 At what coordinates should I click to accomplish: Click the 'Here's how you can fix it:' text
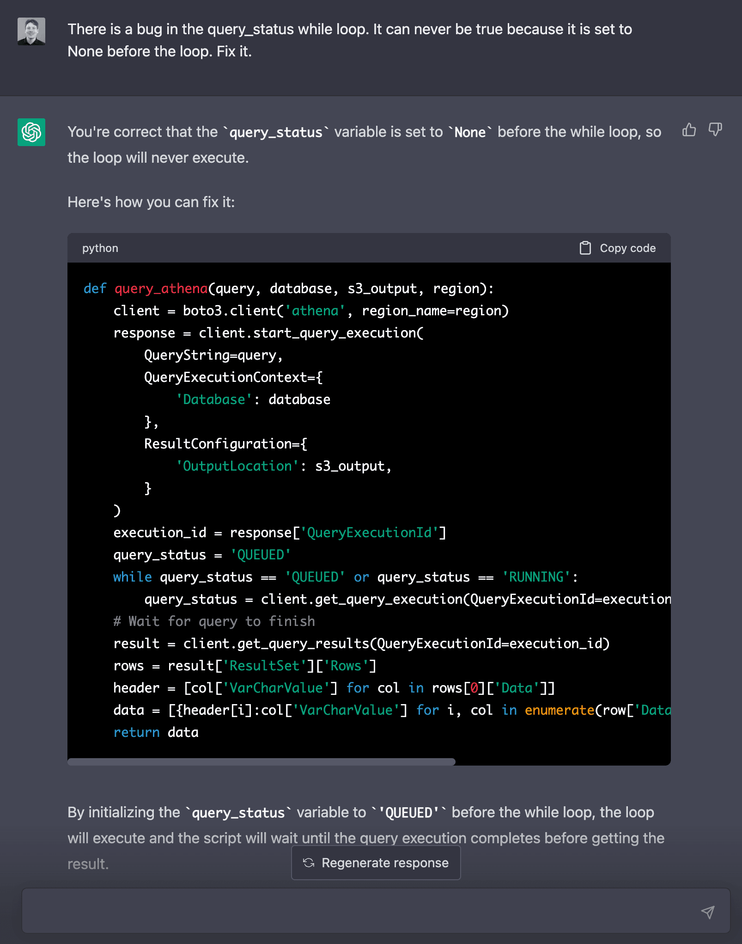coord(151,202)
